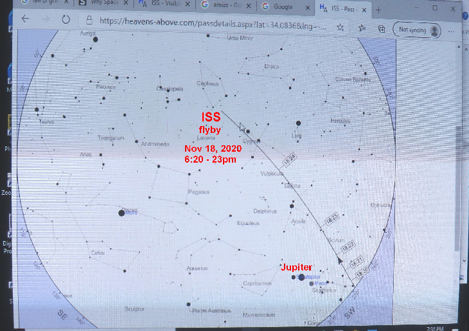Click the 18:21 time marker on ISS track
Viewport: 469px width, 331px height.
[x=357, y=262]
